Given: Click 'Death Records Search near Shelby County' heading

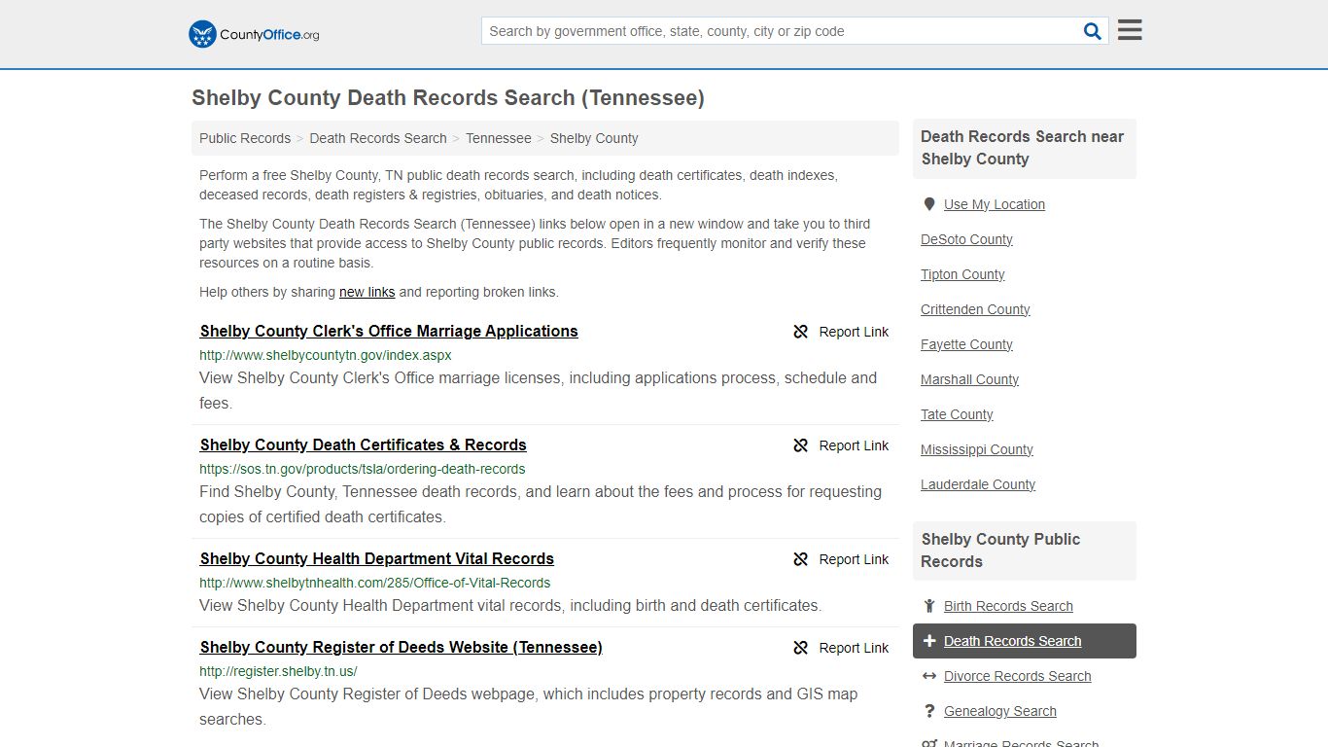Looking at the screenshot, I should (1023, 148).
